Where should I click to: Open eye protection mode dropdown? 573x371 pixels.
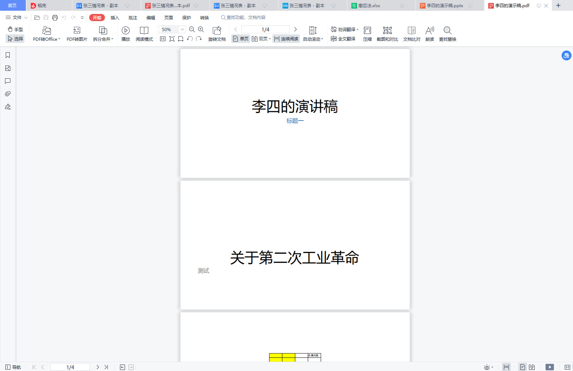[x=489, y=367]
